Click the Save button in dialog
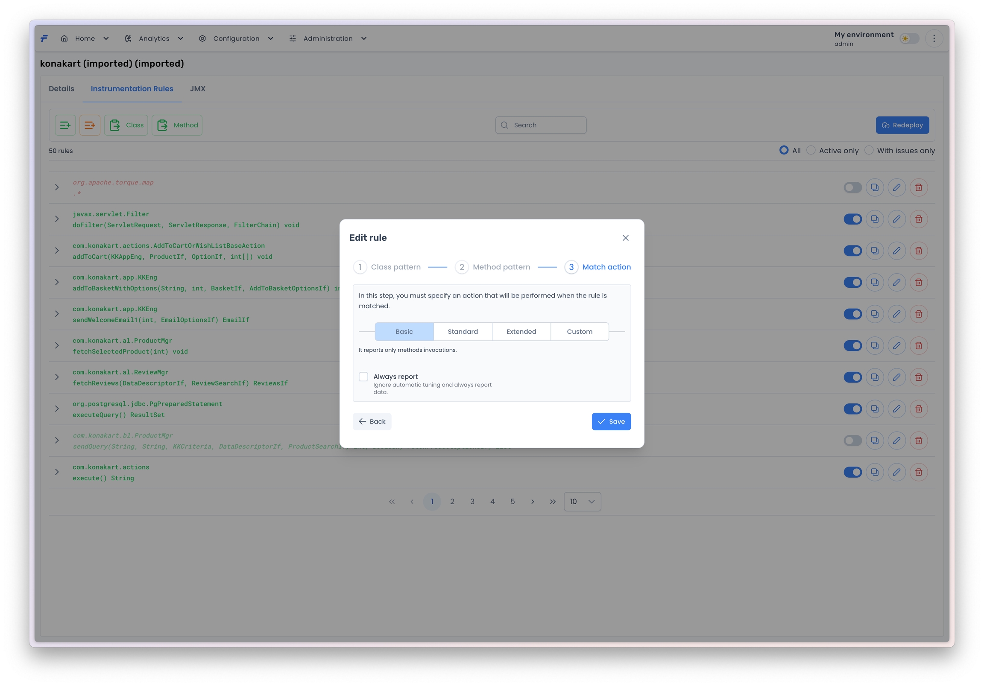Viewport: 984px width, 686px height. tap(611, 422)
